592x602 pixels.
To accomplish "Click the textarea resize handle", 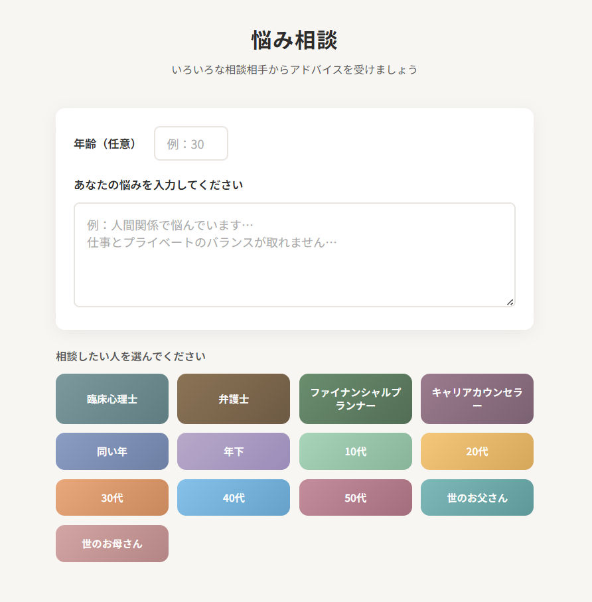I will click(510, 302).
